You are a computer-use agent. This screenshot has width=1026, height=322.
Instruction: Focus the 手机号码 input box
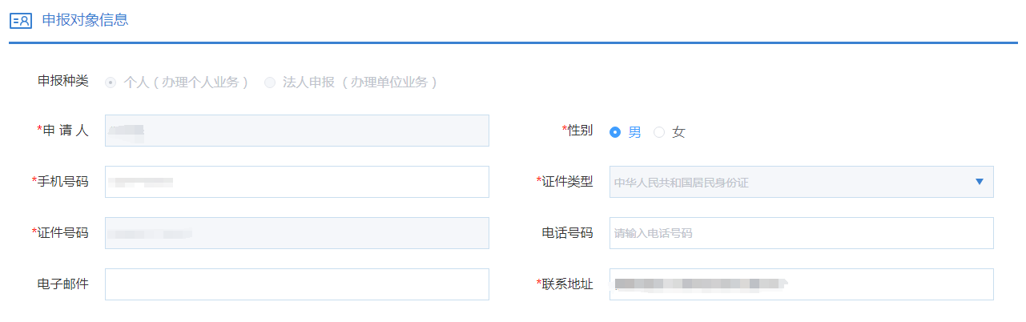tap(296, 182)
